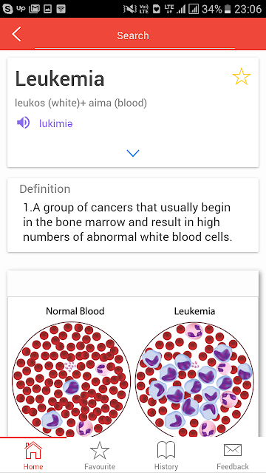Tap the lukimiə phonetic text
266x473 pixels.
pos(56,123)
